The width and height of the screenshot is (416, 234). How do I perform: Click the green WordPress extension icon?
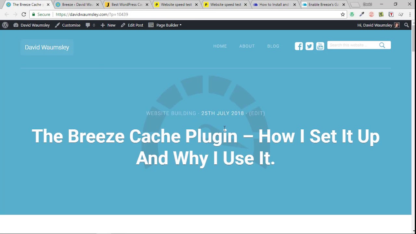click(x=352, y=14)
